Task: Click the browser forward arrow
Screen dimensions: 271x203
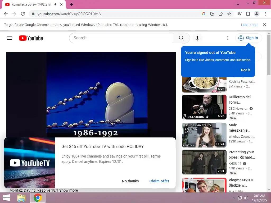Action: click(x=14, y=14)
